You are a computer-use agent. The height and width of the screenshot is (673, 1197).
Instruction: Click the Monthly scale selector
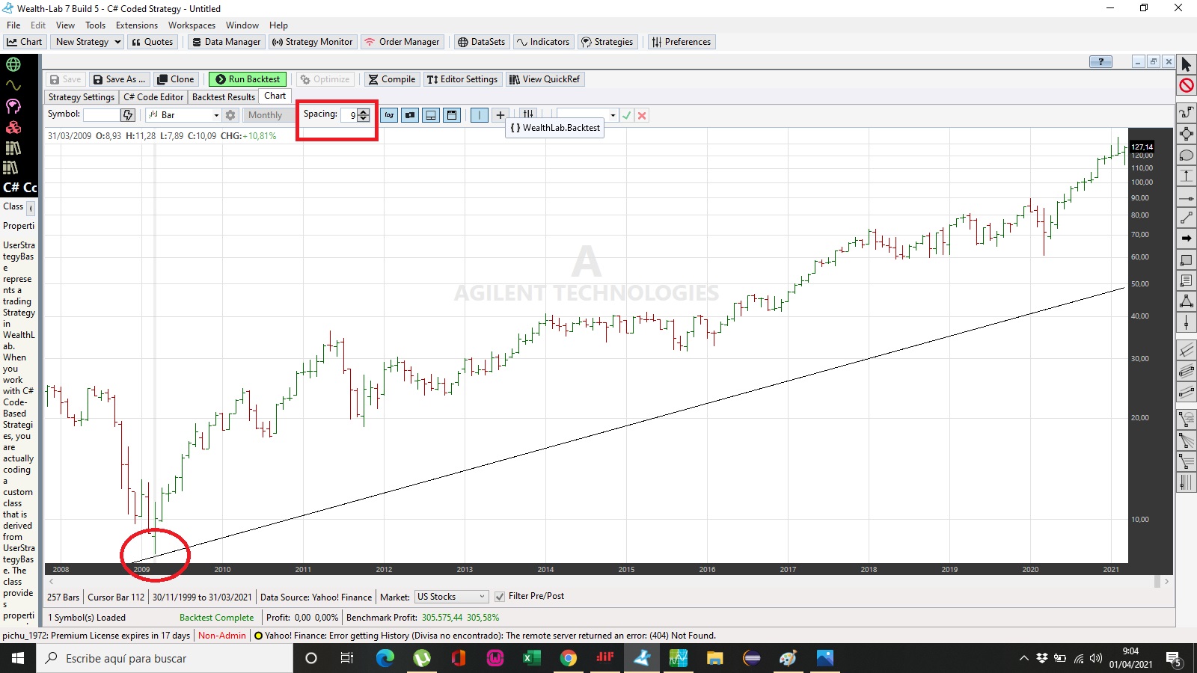tap(268, 115)
